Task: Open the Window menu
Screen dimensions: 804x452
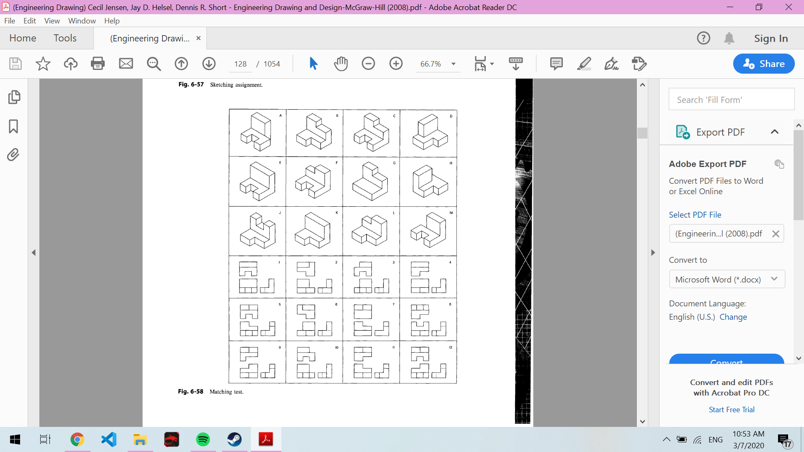Action: [82, 21]
